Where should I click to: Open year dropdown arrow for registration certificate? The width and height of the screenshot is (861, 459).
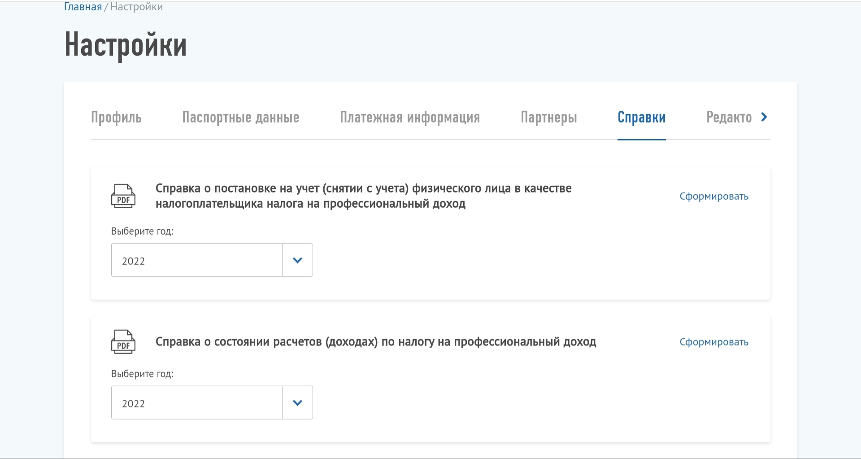coord(297,260)
